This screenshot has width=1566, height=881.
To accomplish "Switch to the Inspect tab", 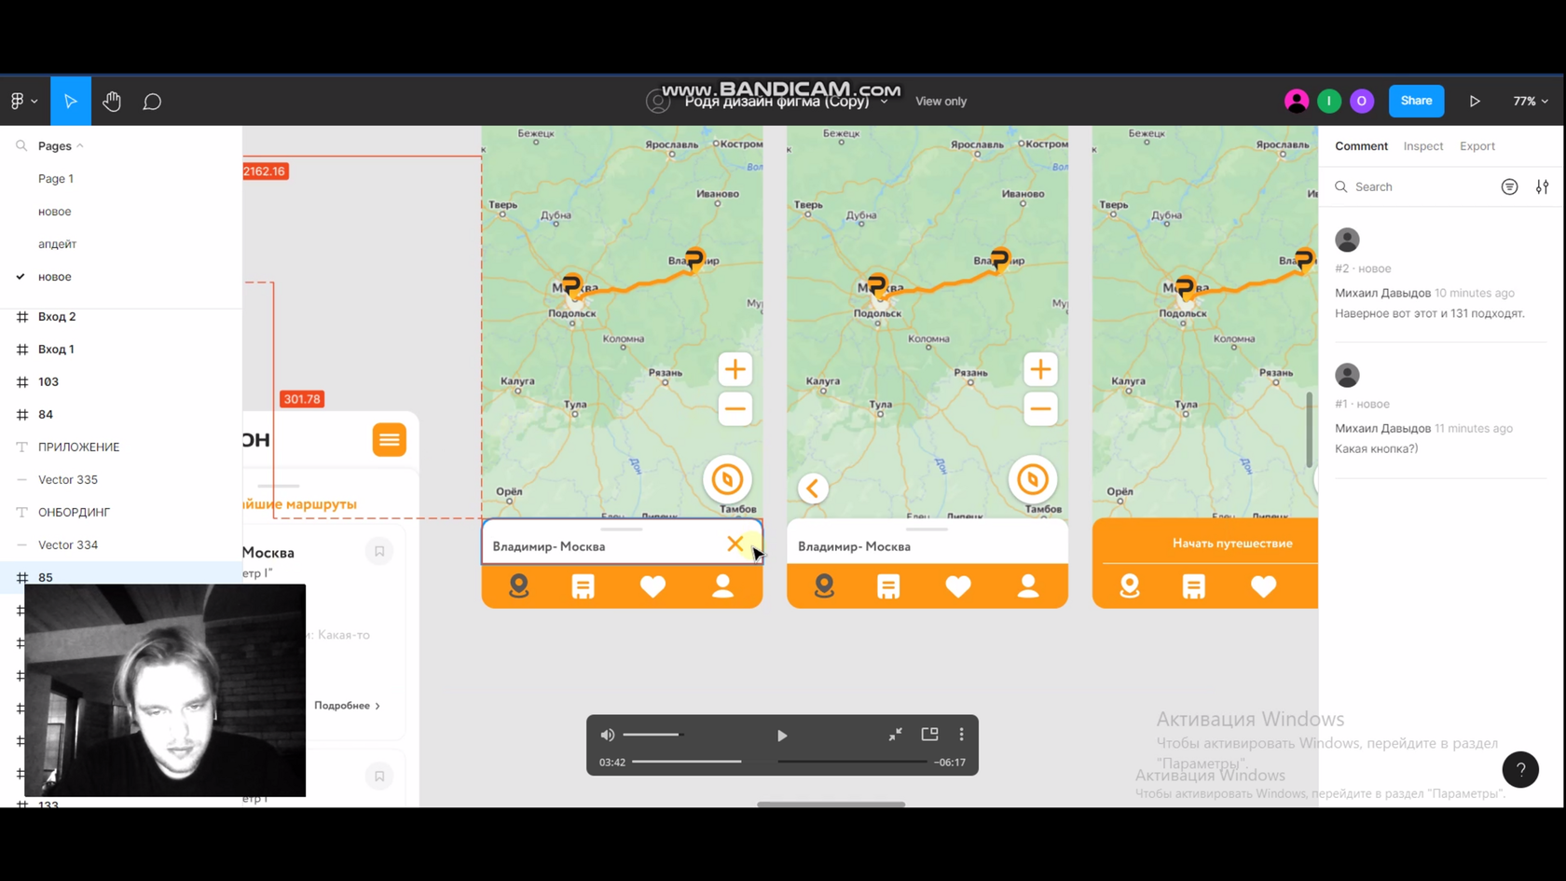I will [x=1423, y=145].
